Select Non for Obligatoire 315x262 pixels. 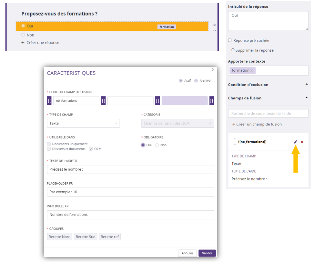coord(157,145)
